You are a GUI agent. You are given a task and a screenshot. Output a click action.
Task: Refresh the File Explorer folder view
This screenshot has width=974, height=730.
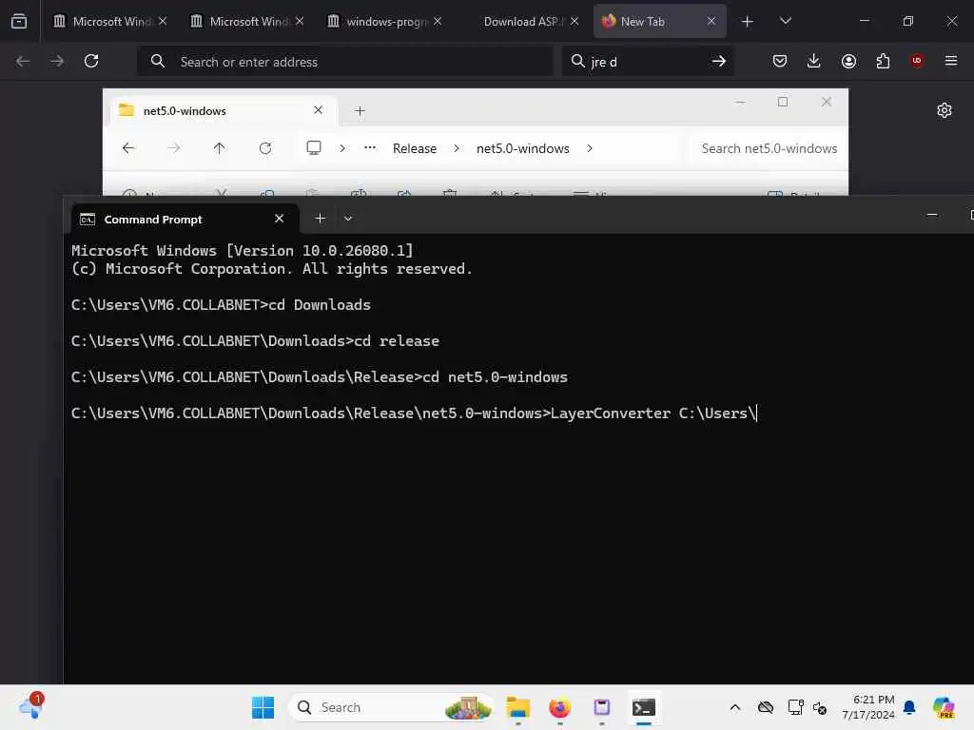point(265,148)
